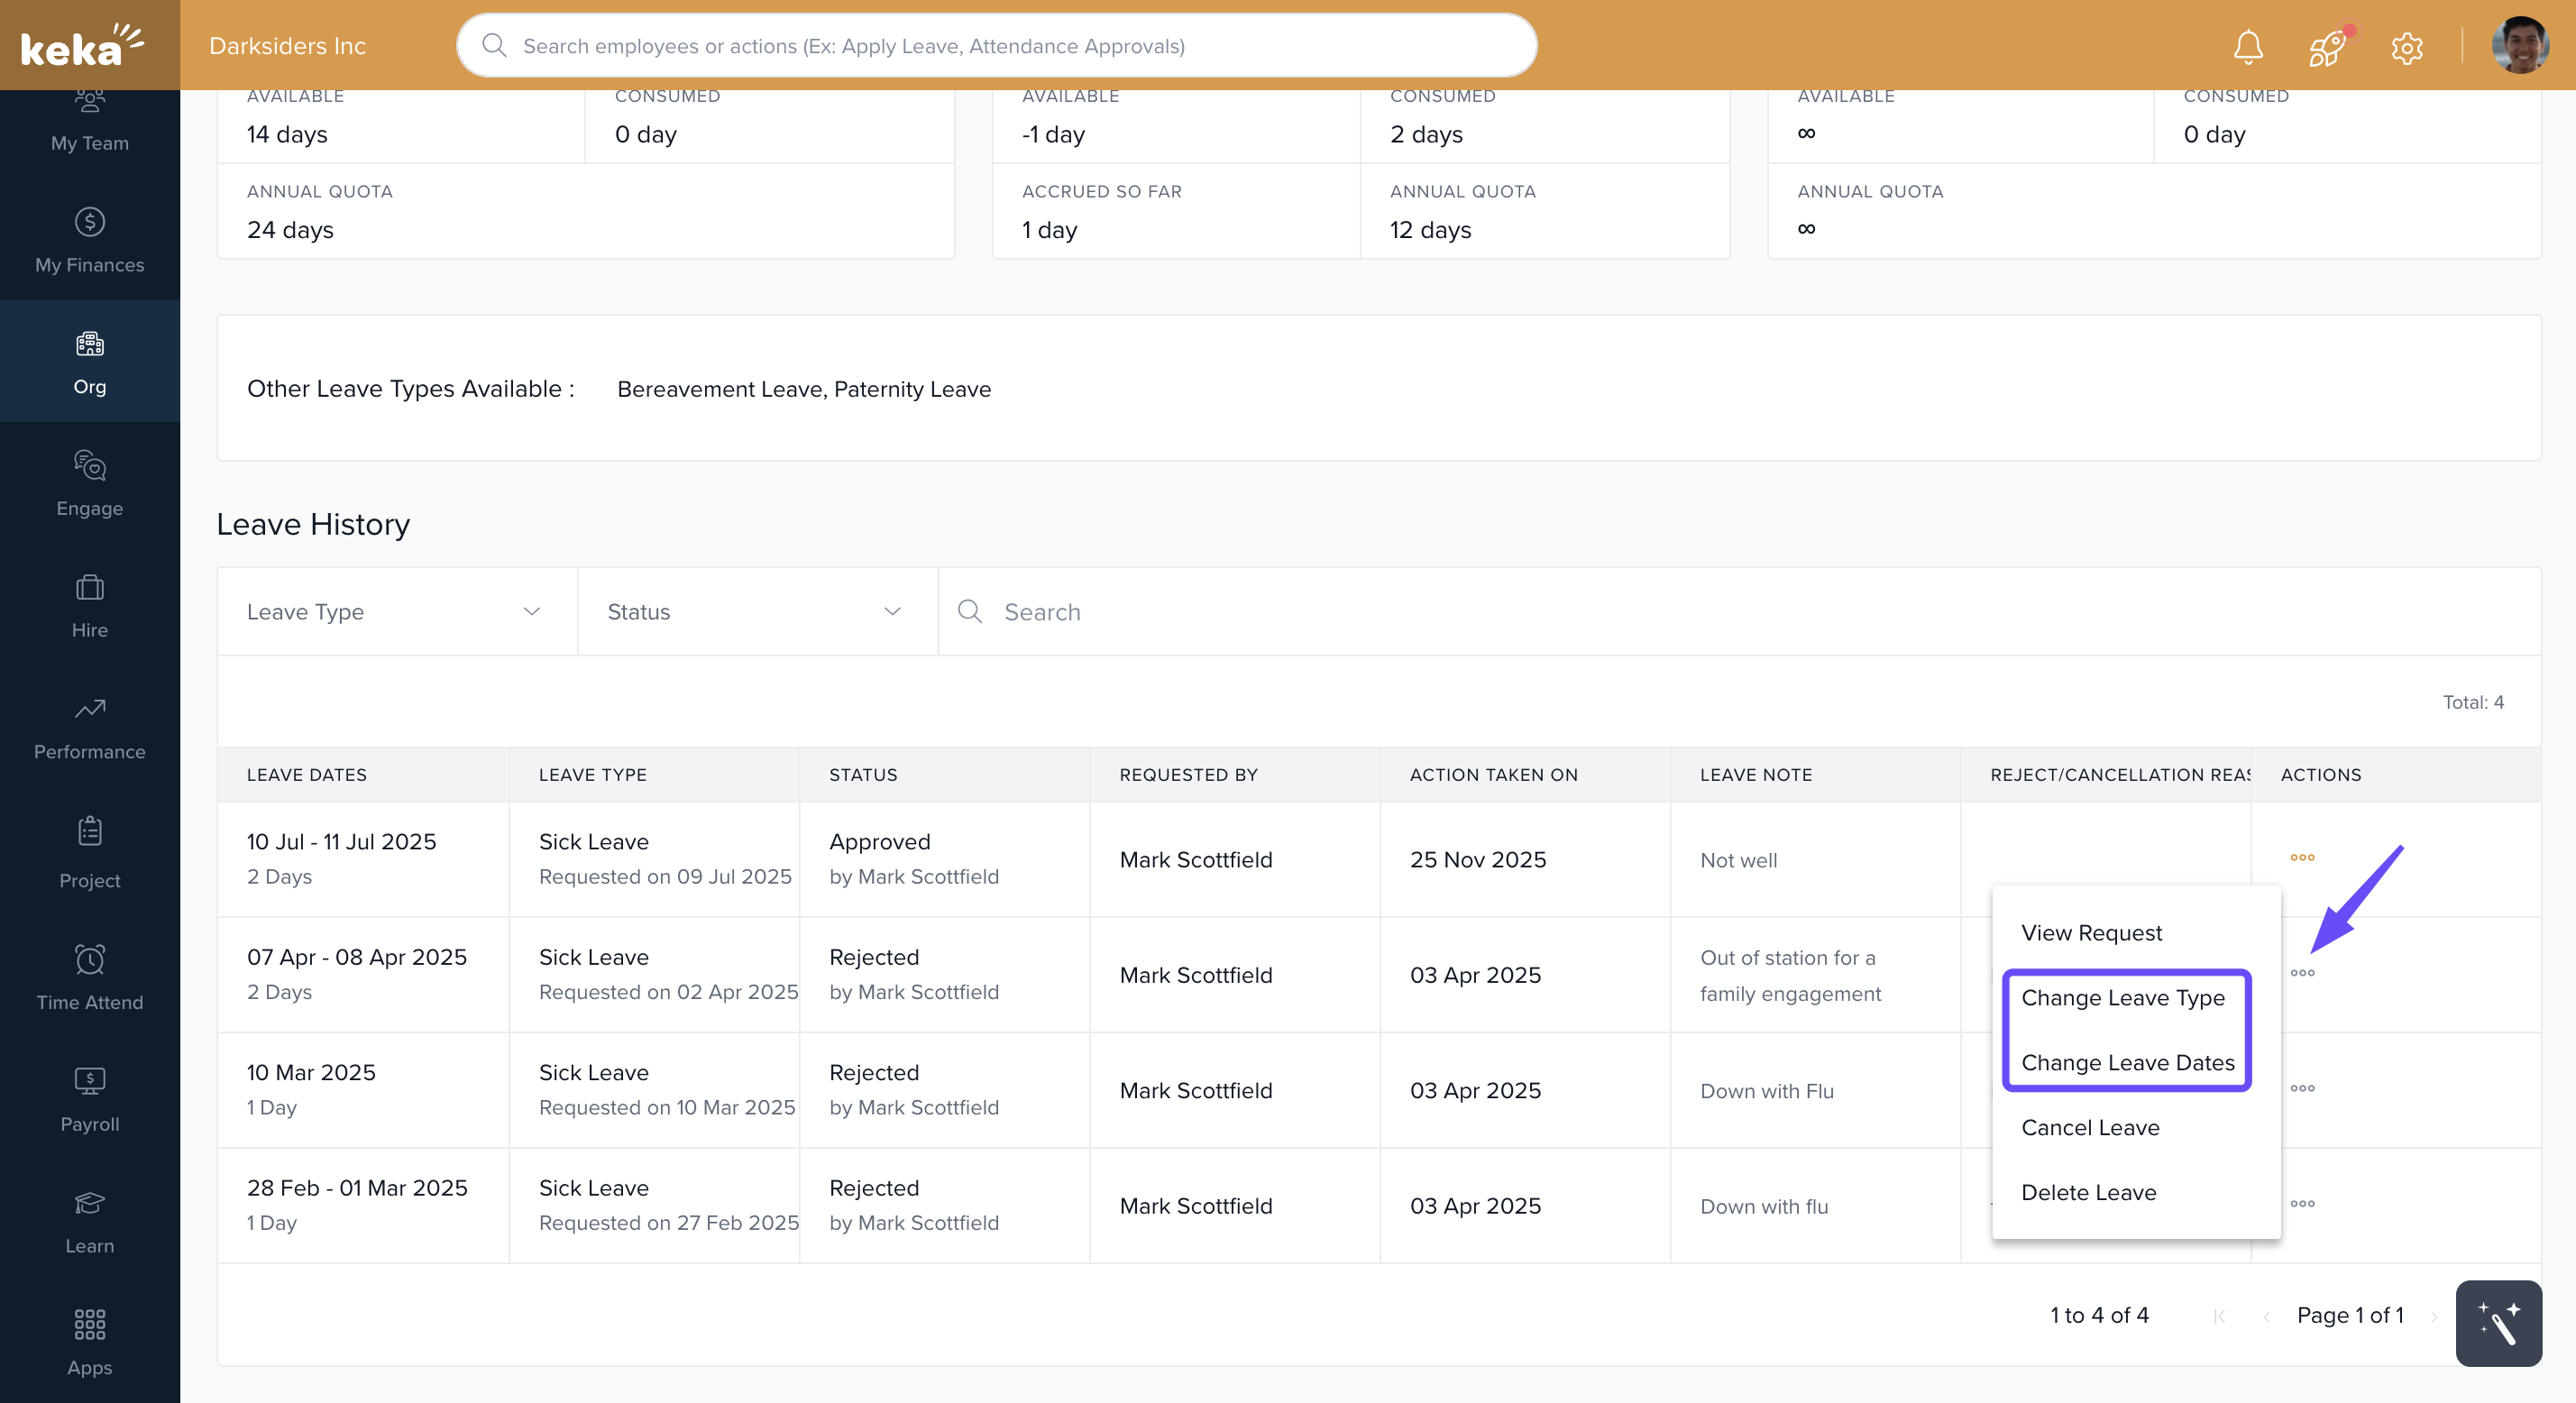Go to Engage module in sidebar
The width and height of the screenshot is (2576, 1403).
coord(90,483)
